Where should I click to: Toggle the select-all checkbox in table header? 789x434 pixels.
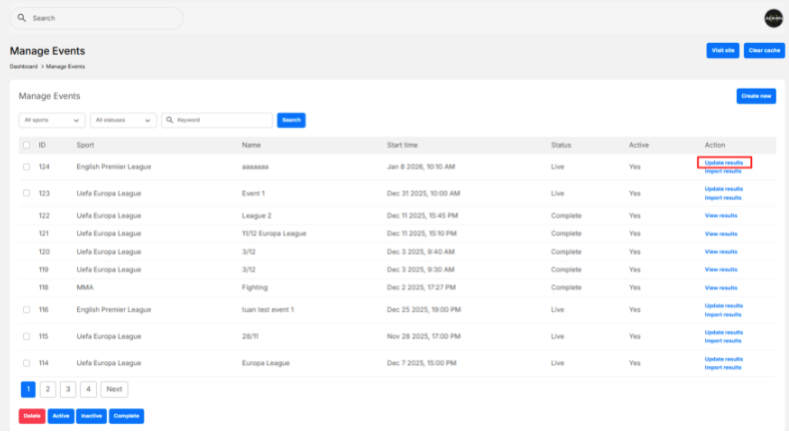point(27,145)
